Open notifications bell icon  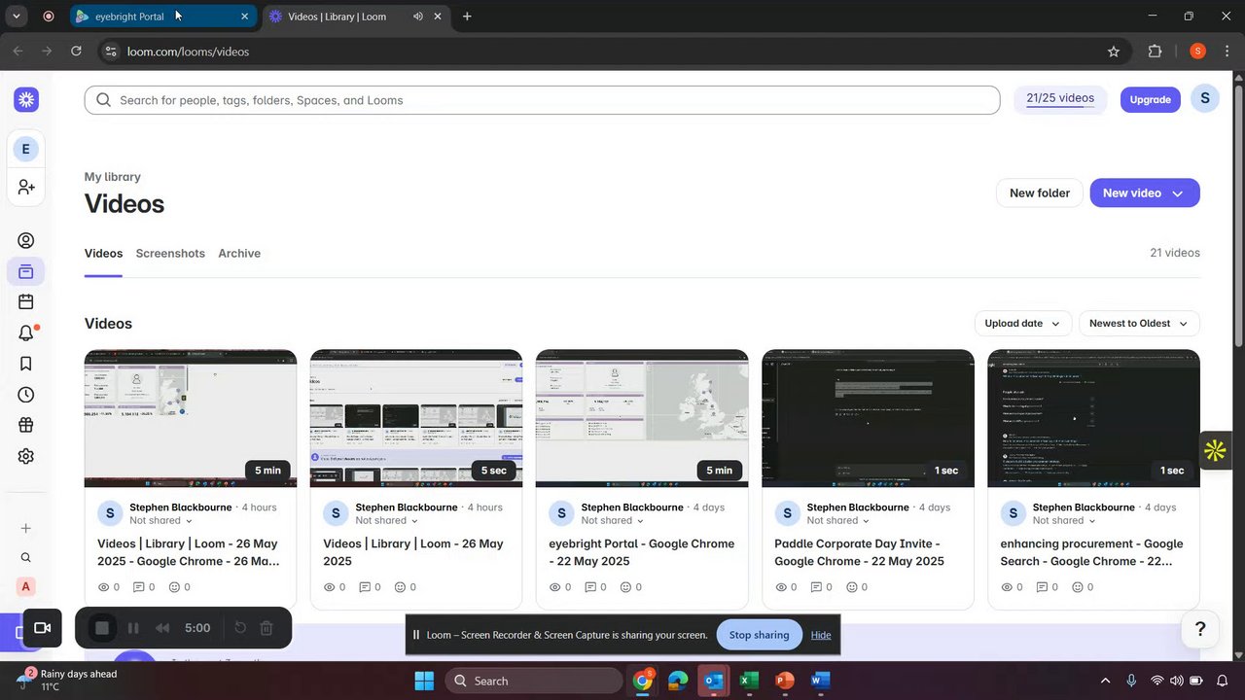(x=26, y=333)
